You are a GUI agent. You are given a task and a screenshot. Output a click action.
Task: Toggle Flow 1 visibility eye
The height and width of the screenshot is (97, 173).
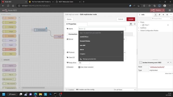click(x=168, y=25)
